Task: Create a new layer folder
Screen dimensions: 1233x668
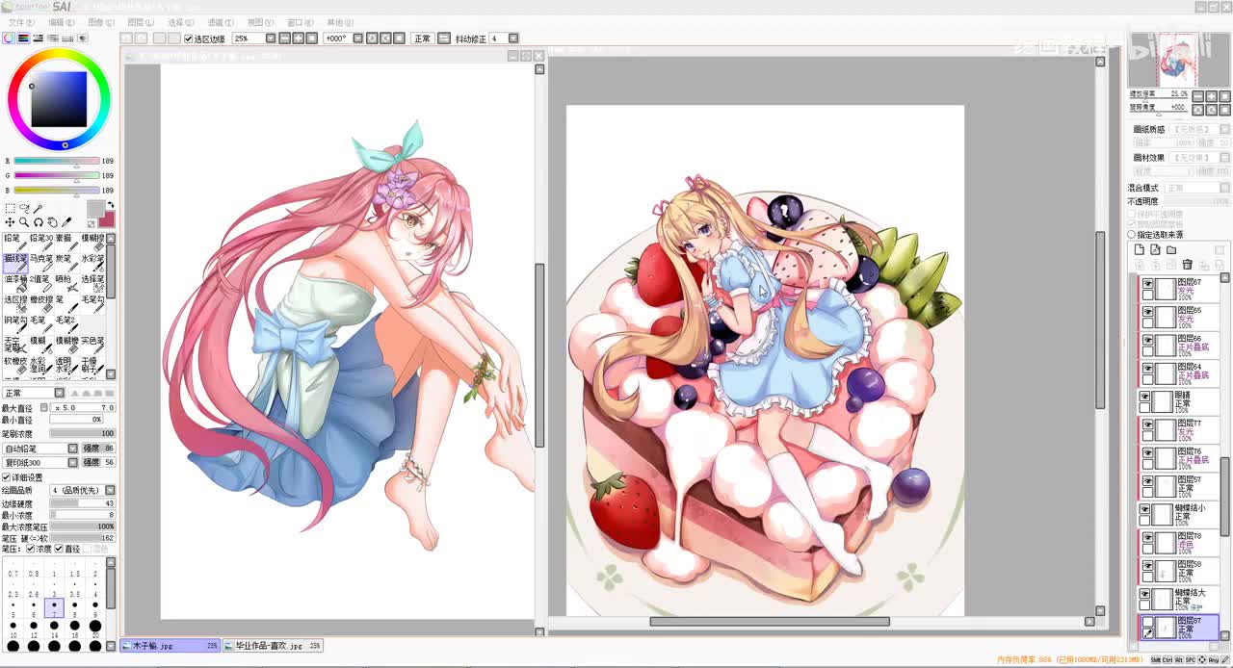Action: [1171, 250]
